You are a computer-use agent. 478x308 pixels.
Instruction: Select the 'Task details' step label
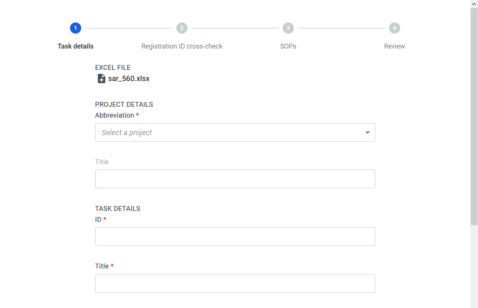click(x=75, y=46)
